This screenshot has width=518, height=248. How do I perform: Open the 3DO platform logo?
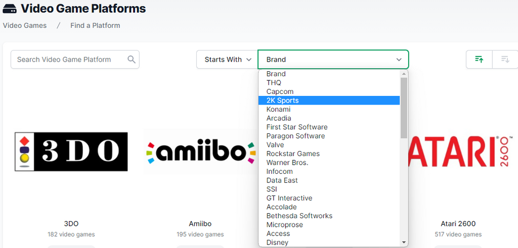[x=71, y=152]
